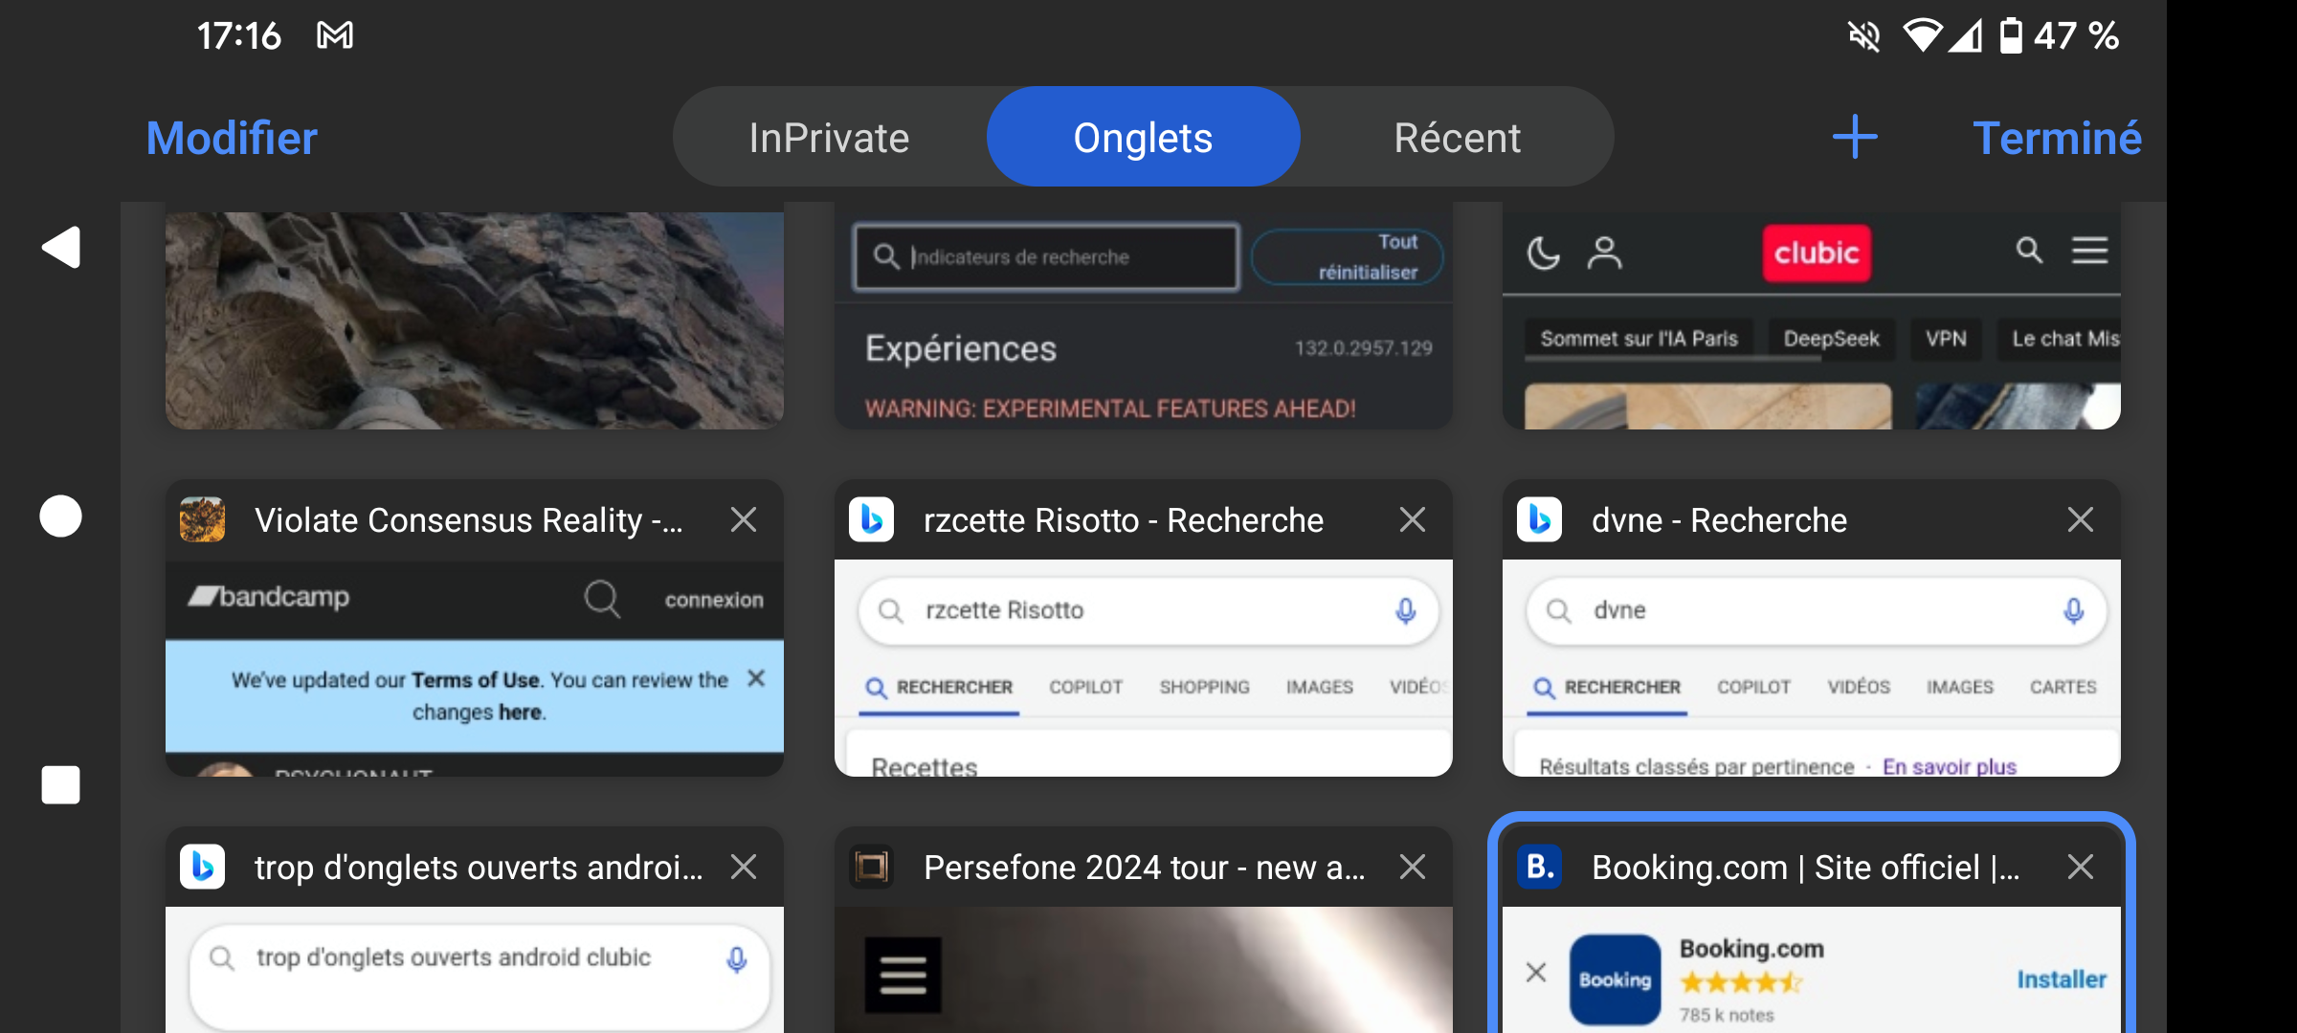Close the Violate Consensus Reality tab

[x=744, y=519]
